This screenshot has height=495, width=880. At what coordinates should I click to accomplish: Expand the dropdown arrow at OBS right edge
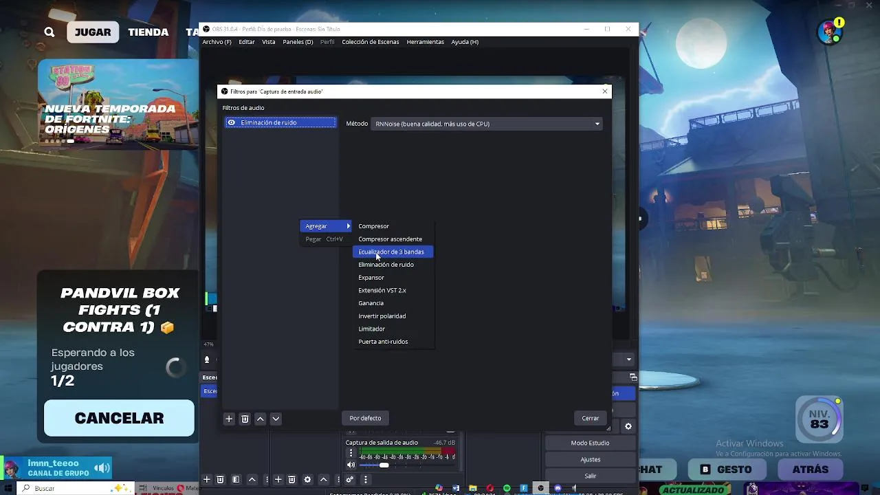(628, 360)
